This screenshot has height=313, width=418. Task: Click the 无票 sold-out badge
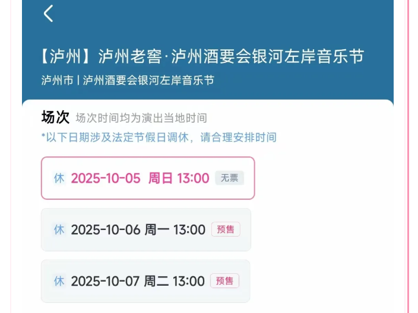point(229,178)
